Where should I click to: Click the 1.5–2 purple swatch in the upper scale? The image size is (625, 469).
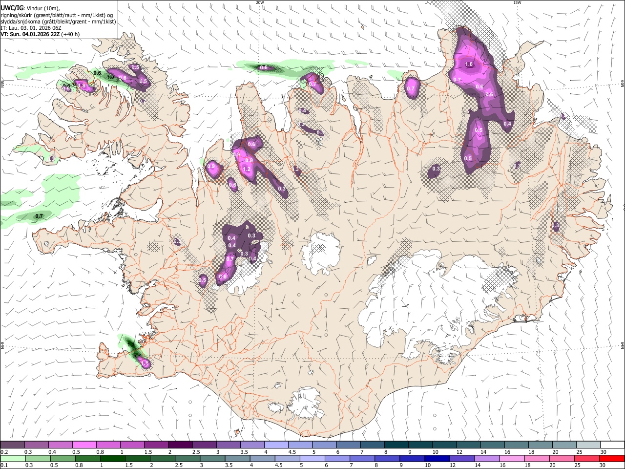coord(156,445)
